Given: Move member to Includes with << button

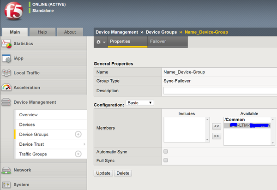Looking at the screenshot, I should pos(216,125).
